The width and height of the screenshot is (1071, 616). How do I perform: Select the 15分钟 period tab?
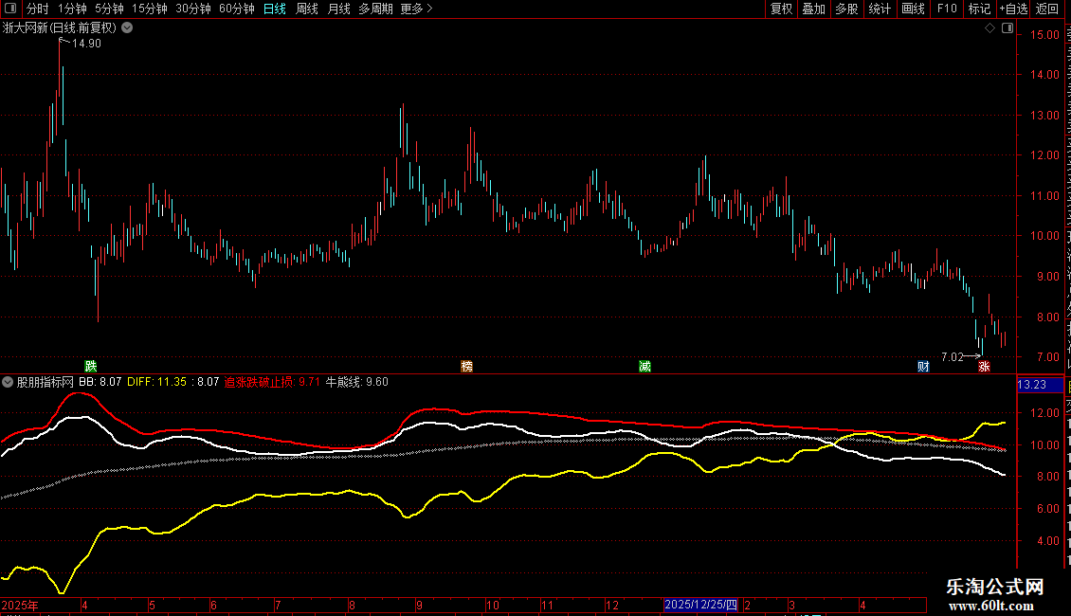150,9
